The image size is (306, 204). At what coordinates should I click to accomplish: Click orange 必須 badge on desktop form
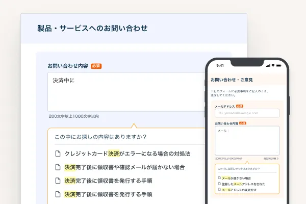(96, 66)
